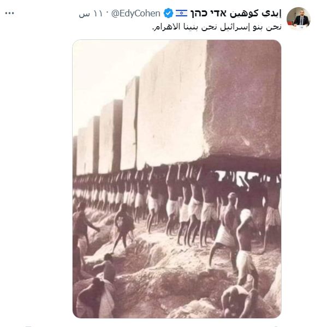This screenshot has height=327, width=315.
Task: Click the Israeli flag emoji beside name
Action: click(181, 13)
